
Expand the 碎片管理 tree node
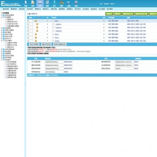click(x=2, y=33)
